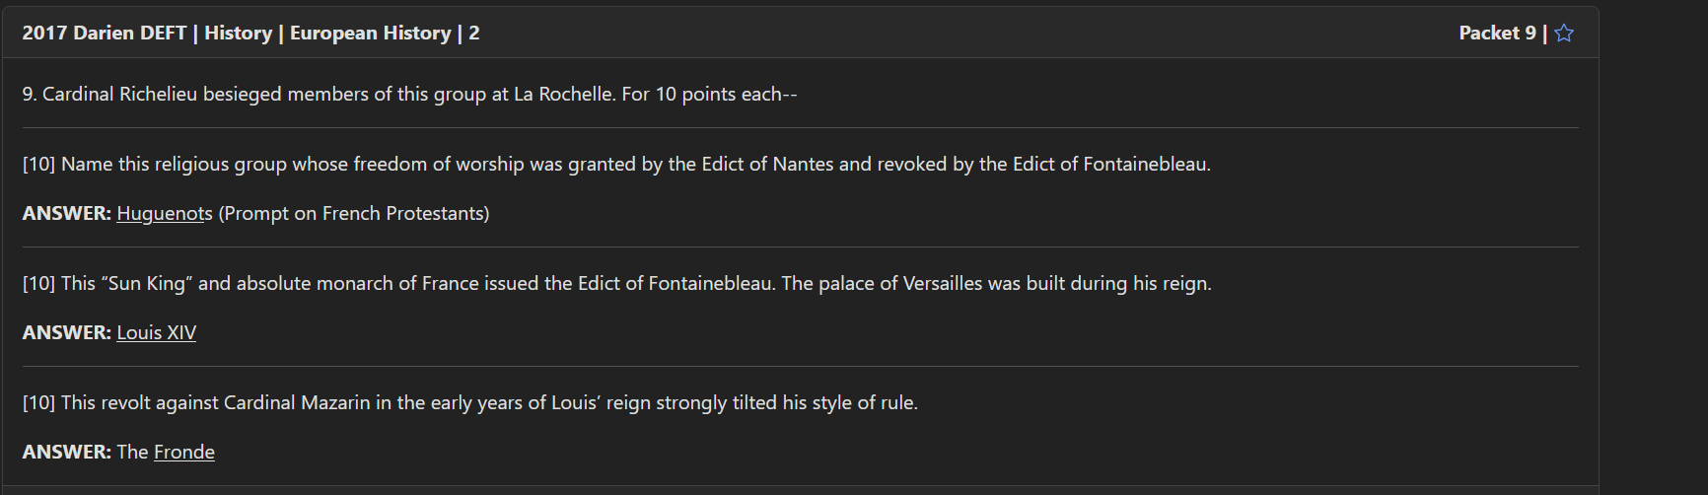Click the ANSWER label before Huguenots
Viewport: 1708px width, 495px height.
point(66,214)
